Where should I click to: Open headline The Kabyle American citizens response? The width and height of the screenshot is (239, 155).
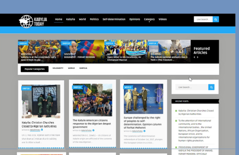tap(92, 124)
